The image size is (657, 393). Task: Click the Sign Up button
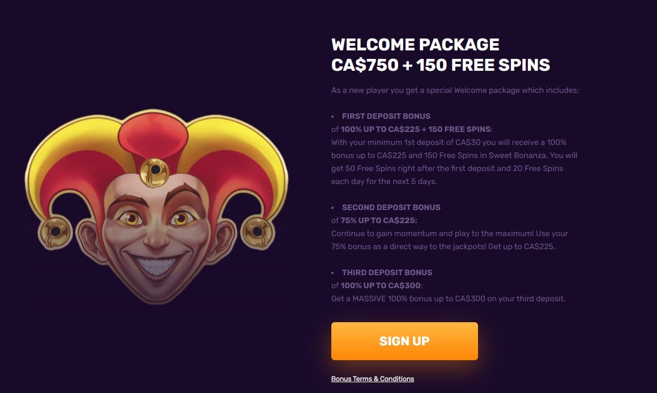coord(404,340)
